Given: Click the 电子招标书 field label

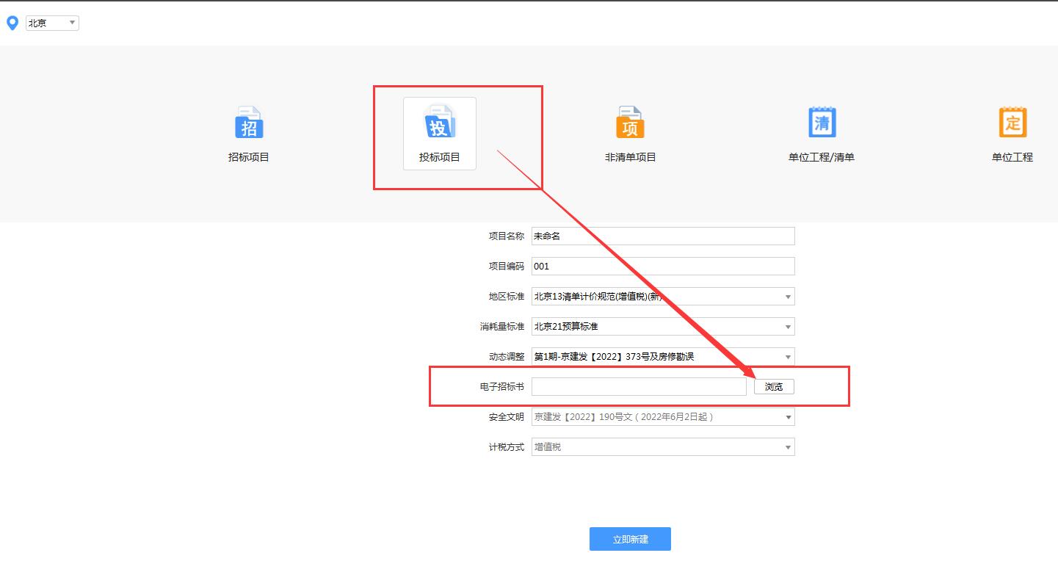Looking at the screenshot, I should tap(502, 387).
